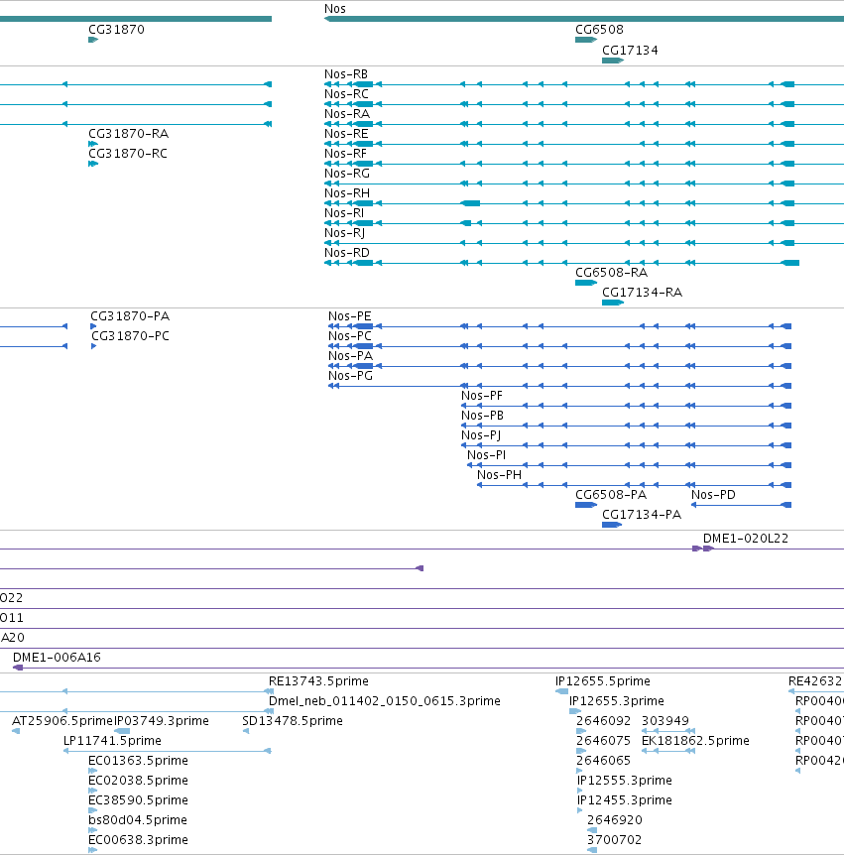Open the RE13743.5prime EST
Viewport: 844px width, 855px height.
point(318,681)
